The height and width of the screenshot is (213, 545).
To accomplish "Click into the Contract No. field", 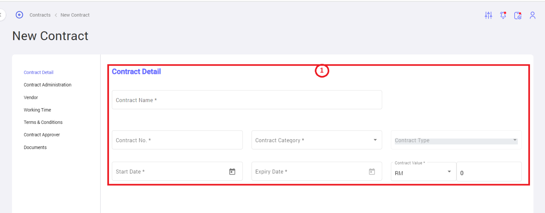I will coord(177,140).
